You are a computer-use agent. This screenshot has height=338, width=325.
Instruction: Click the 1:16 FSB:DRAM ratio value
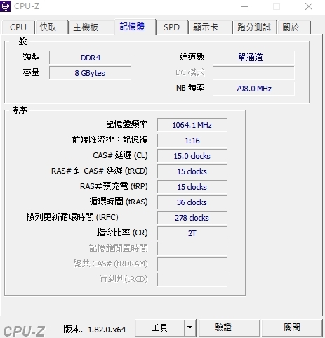(192, 141)
